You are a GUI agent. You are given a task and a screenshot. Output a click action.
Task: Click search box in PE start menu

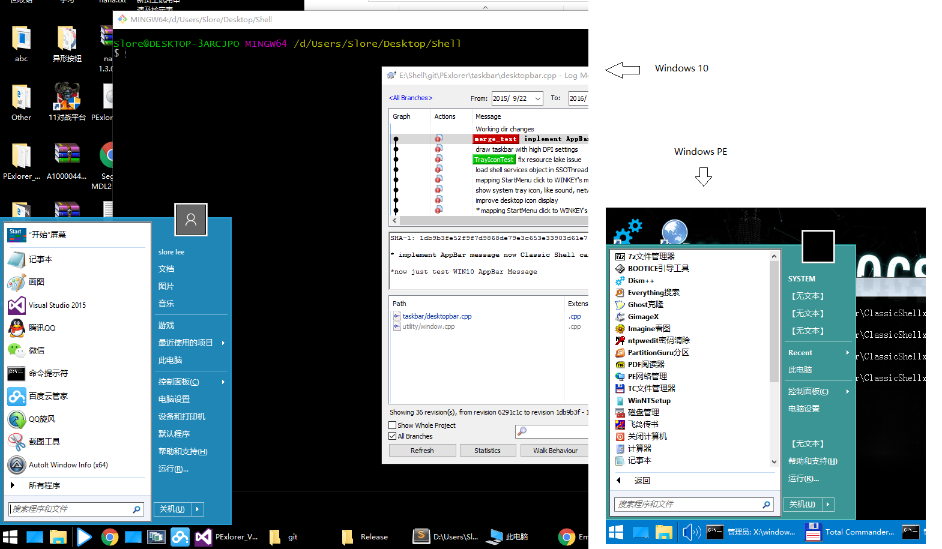pyautogui.click(x=693, y=505)
